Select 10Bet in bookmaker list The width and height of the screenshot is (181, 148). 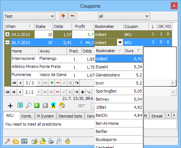click(119, 107)
